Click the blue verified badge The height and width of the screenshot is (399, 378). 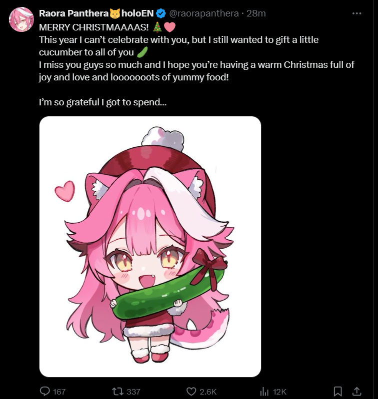pos(160,13)
